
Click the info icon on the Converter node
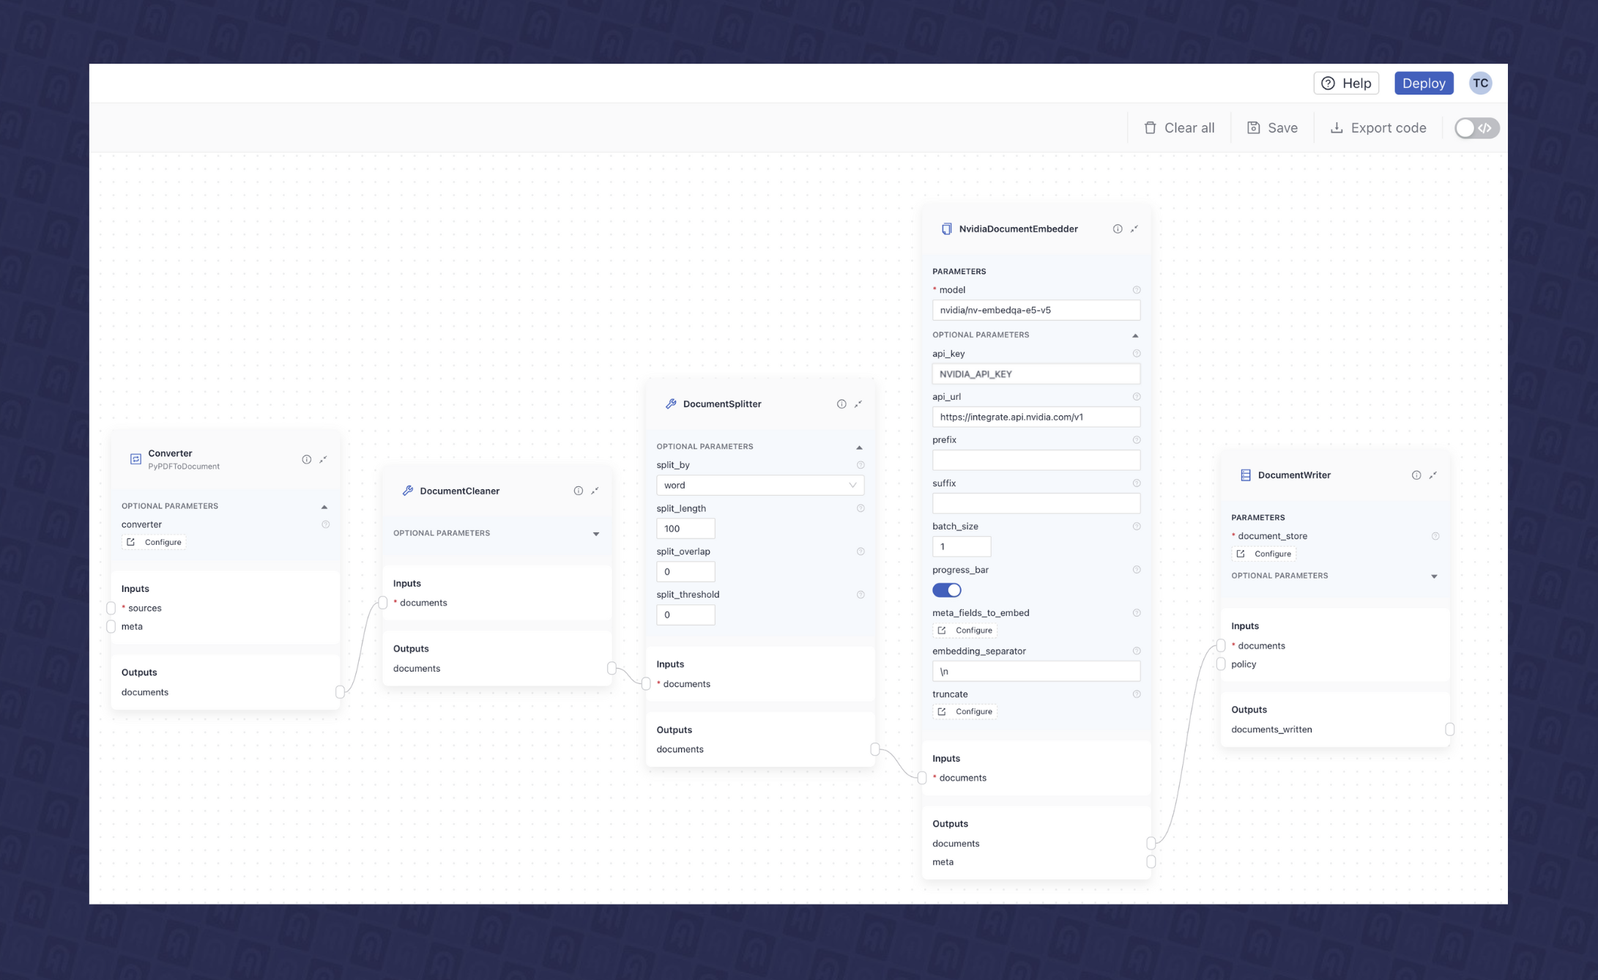(306, 459)
